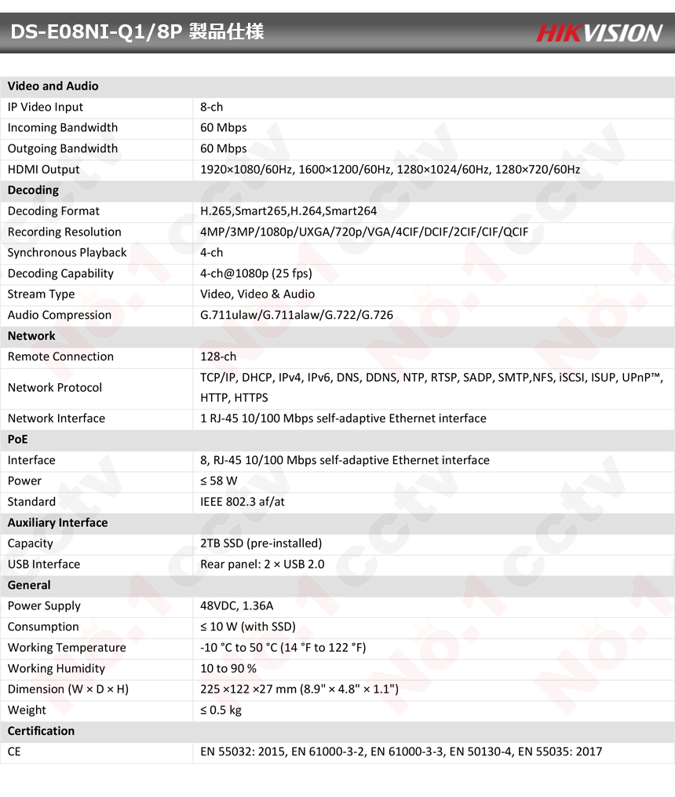Click the recording resolution value starting with 4MP/3MP
Viewport: 675px width, 797px height.
[364, 232]
